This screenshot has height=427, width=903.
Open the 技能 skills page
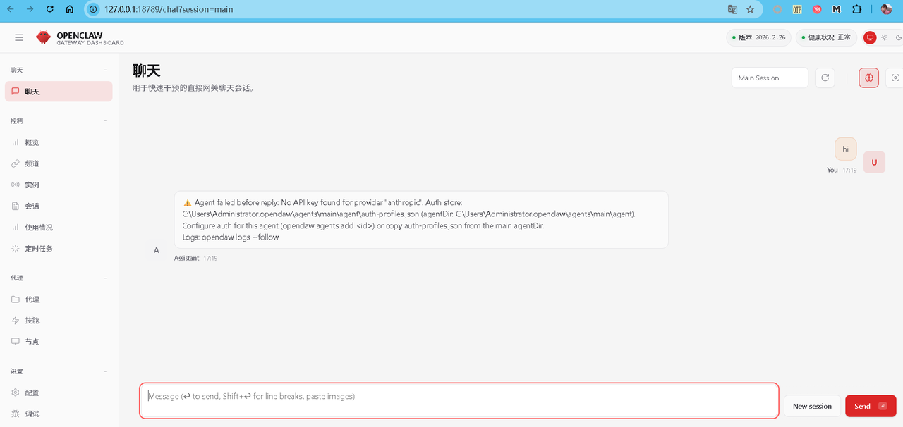point(59,321)
